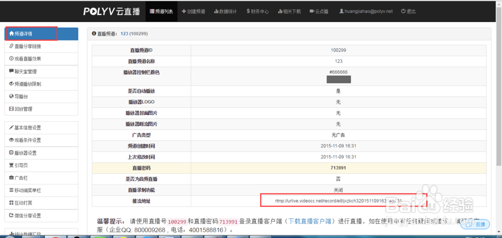This screenshot has width=502, height=238.
Task: Open 观看直播效果 play icon item
Action: (41, 59)
